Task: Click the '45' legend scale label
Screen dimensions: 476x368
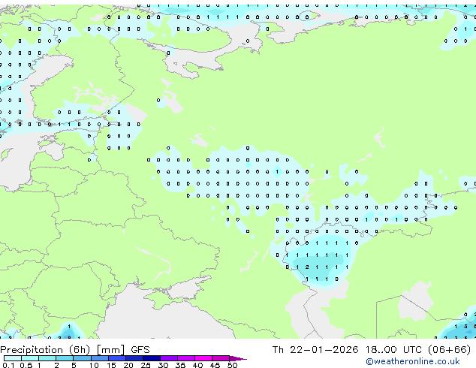Action: [215, 365]
